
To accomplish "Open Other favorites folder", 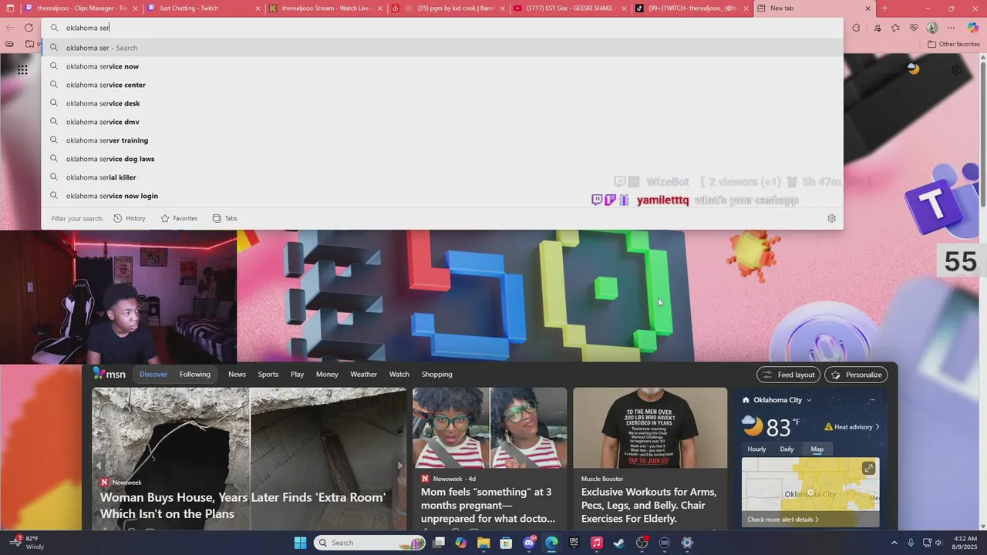I will (954, 44).
